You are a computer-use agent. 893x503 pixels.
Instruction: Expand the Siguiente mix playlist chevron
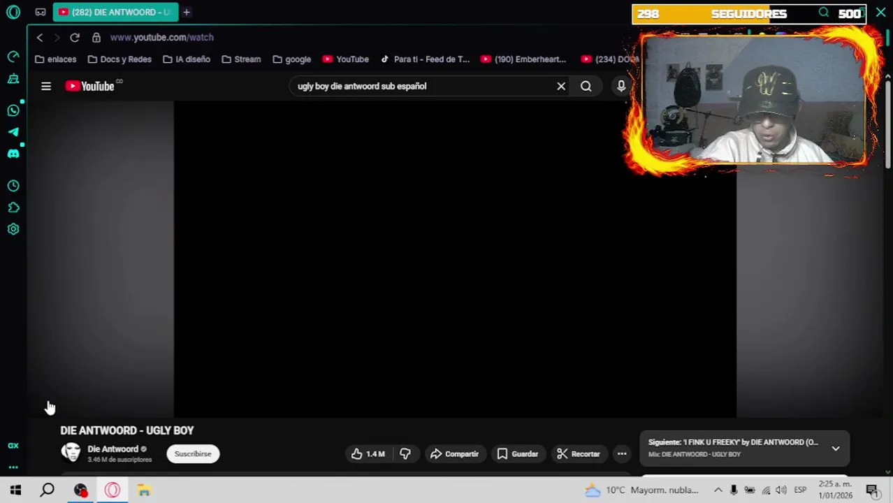836,449
